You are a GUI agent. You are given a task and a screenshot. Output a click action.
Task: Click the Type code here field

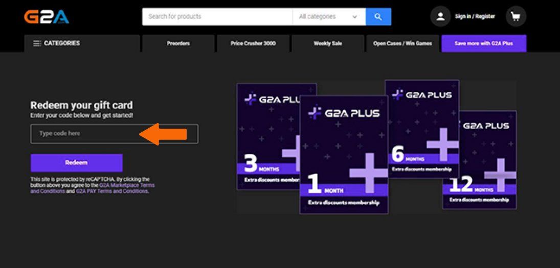point(114,134)
